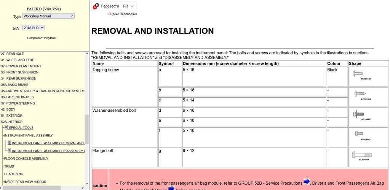Expand the HEADLINING node
390x190 pixels.
click(x=14, y=174)
